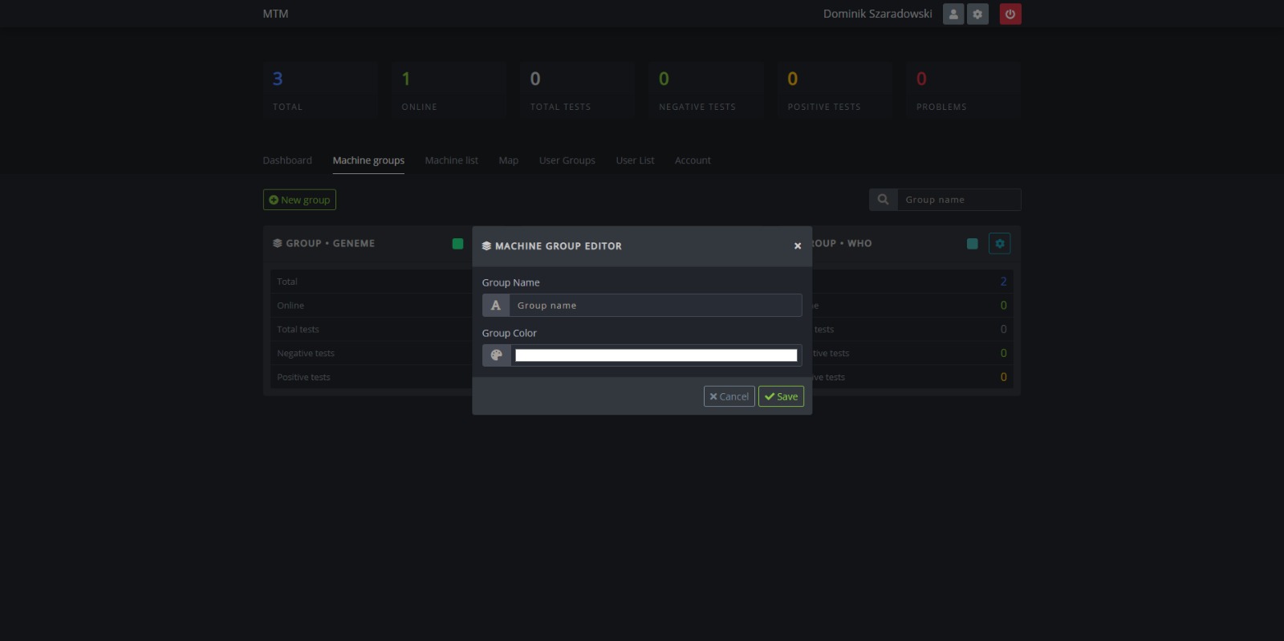Screen dimensions: 1284x641
Task: Switch to the Dashboard tab
Action: click(x=287, y=160)
